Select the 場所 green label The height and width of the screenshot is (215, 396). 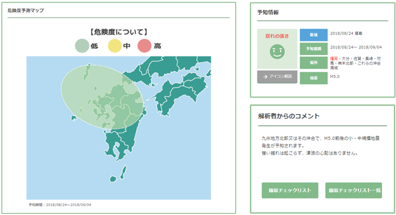pos(314,62)
